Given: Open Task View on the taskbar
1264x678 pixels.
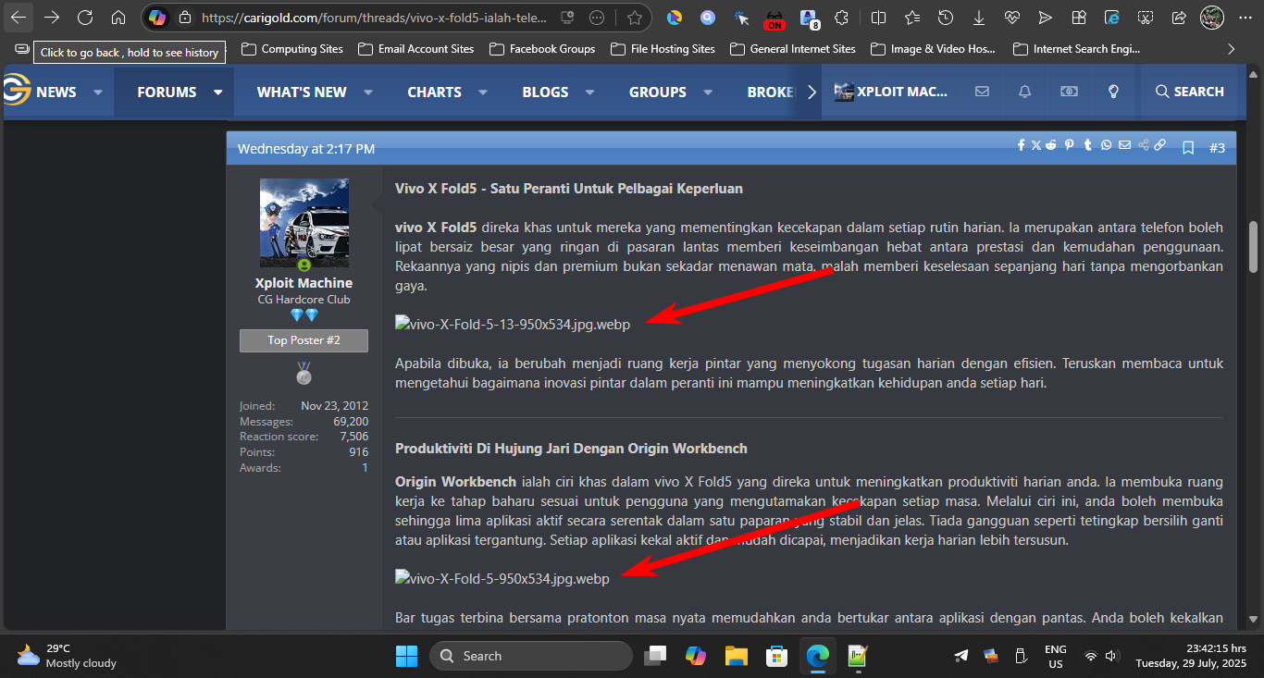Looking at the screenshot, I should (656, 656).
